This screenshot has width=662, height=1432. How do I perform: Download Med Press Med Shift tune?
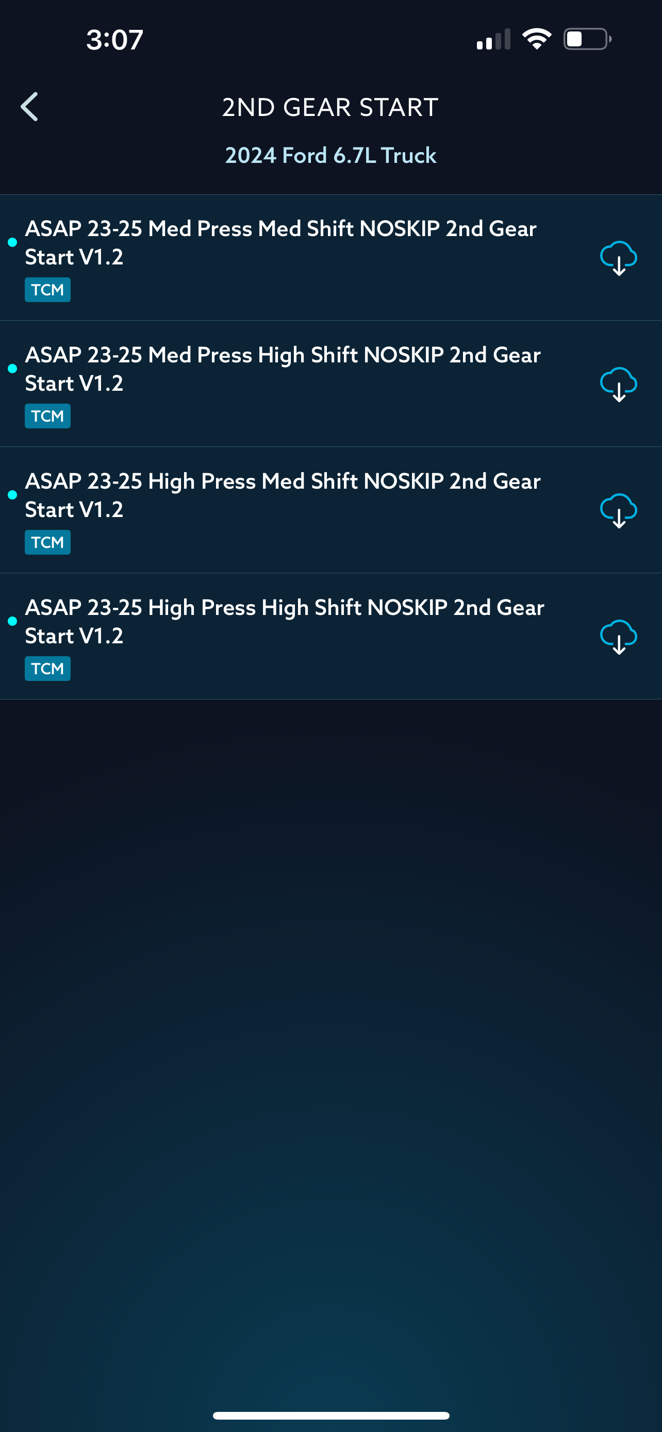click(618, 258)
